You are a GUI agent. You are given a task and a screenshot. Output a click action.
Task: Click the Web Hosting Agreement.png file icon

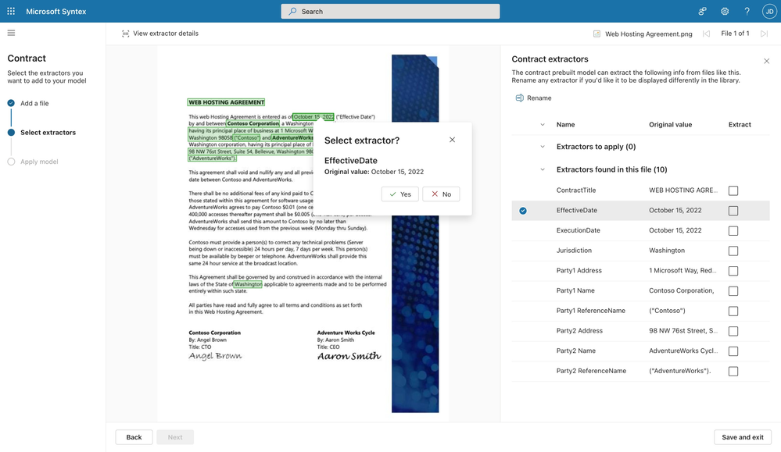point(596,34)
